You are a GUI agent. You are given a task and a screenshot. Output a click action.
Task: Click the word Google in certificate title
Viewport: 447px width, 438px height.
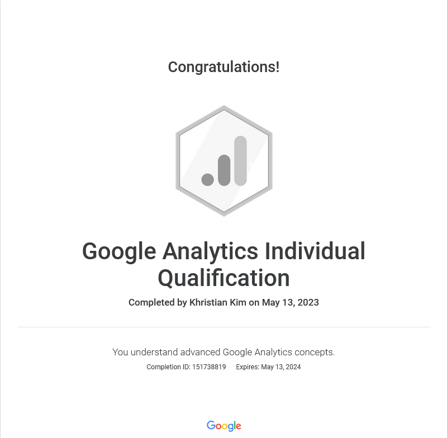click(x=119, y=252)
